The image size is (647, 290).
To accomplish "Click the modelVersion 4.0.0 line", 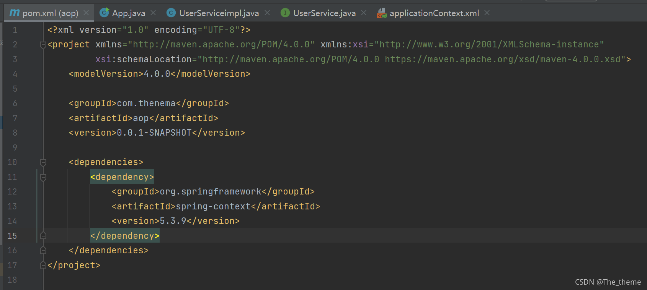I will [160, 74].
